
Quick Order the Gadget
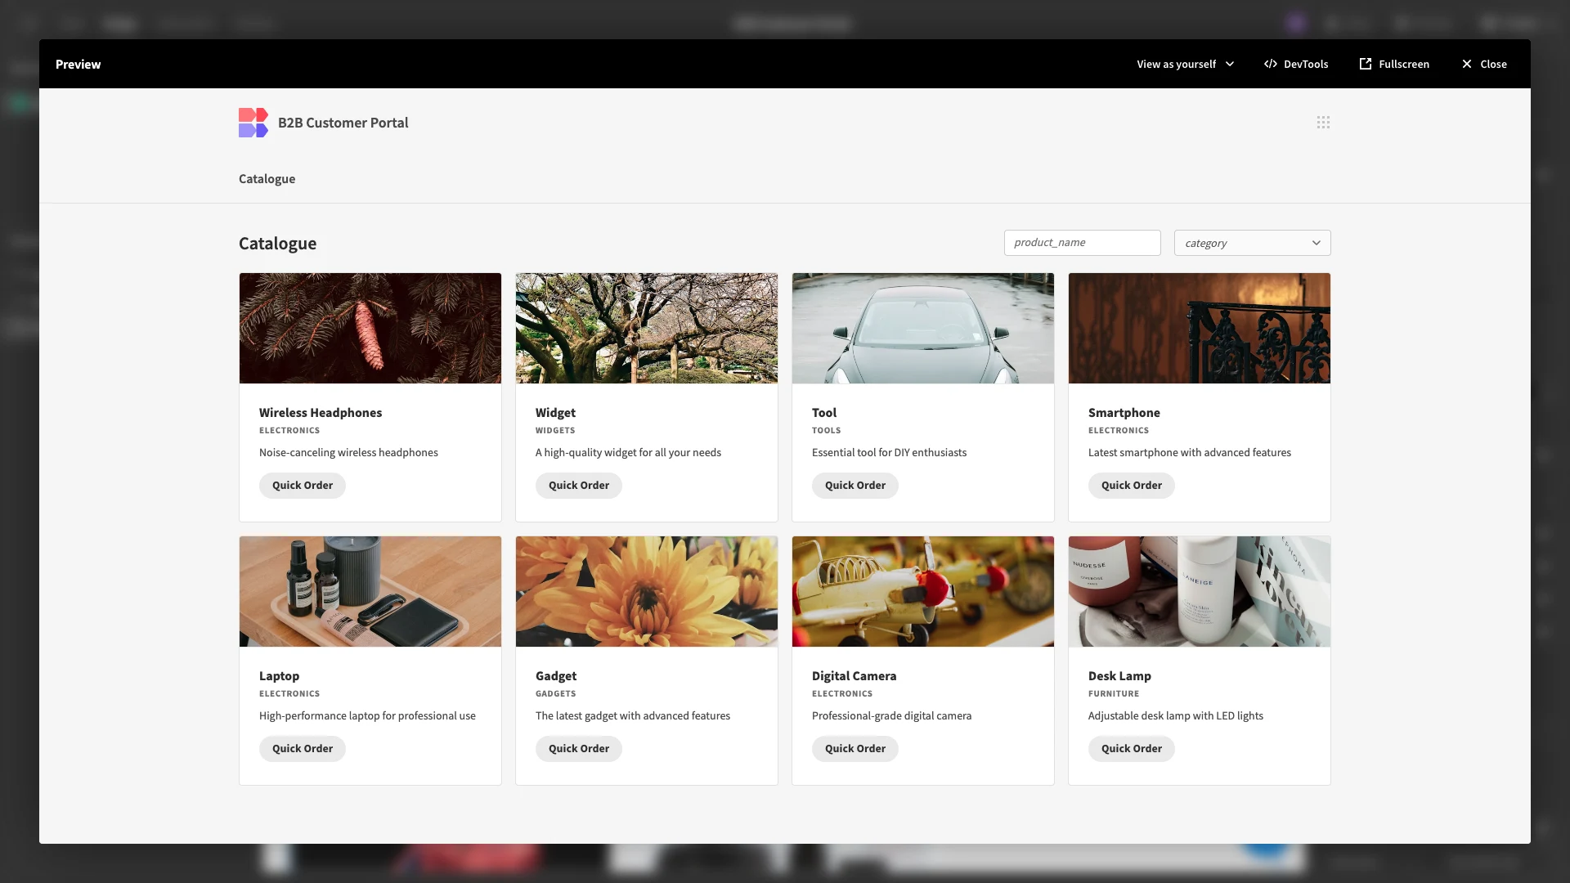tap(579, 749)
